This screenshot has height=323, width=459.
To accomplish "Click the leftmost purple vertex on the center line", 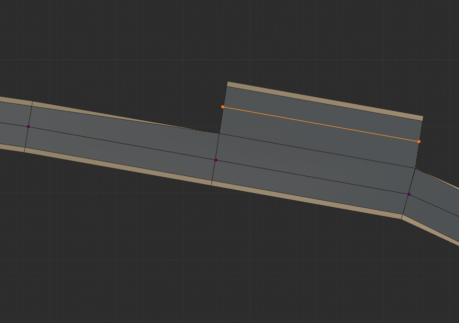I will [28, 127].
